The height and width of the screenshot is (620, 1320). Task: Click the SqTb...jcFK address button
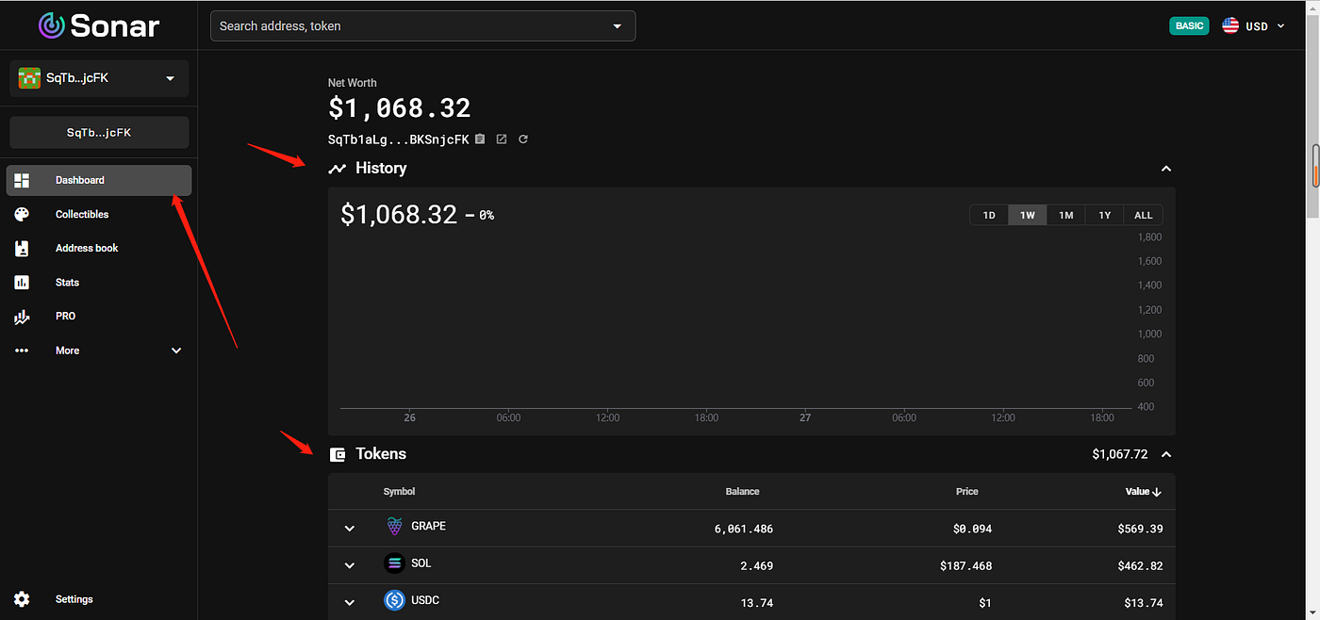click(99, 133)
